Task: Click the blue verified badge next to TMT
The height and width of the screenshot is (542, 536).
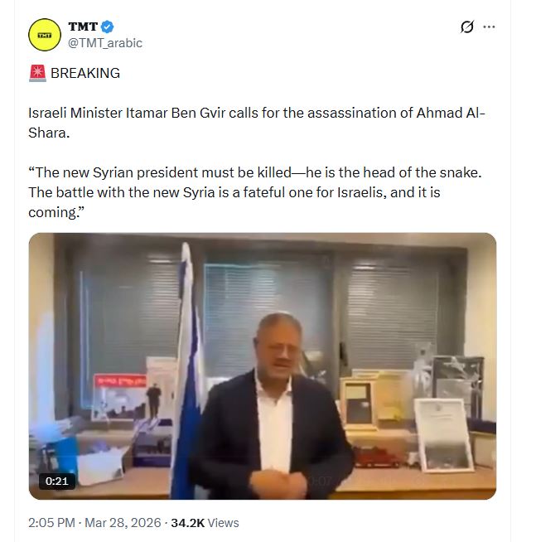Action: coord(107,27)
